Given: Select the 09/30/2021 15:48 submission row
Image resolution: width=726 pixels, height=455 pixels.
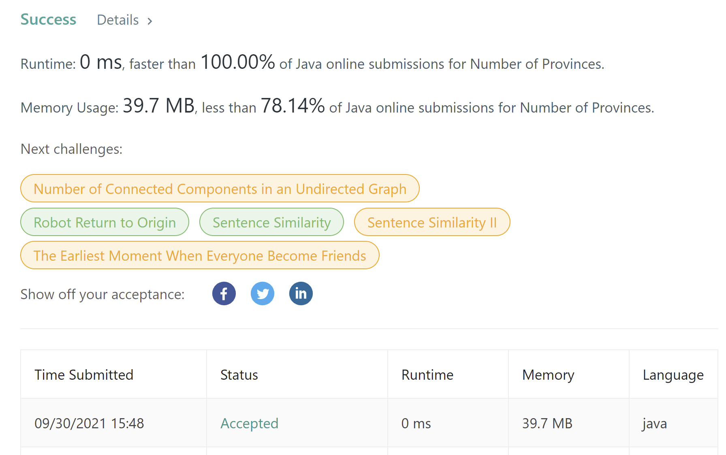Looking at the screenshot, I should click(x=89, y=423).
